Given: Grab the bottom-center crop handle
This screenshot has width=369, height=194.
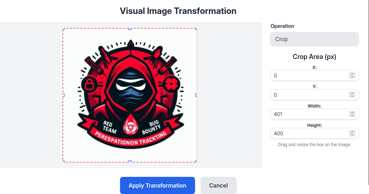Looking at the screenshot, I should tap(130, 161).
